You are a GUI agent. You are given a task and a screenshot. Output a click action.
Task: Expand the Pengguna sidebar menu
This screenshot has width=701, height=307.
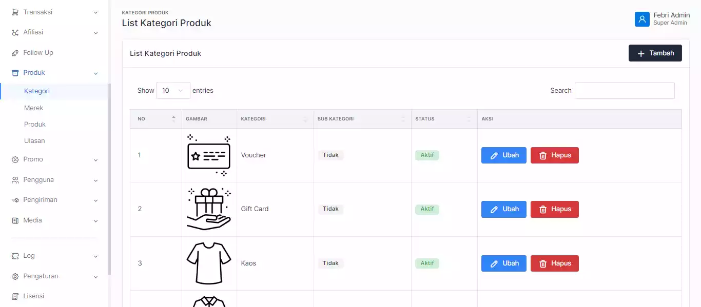[x=54, y=180]
